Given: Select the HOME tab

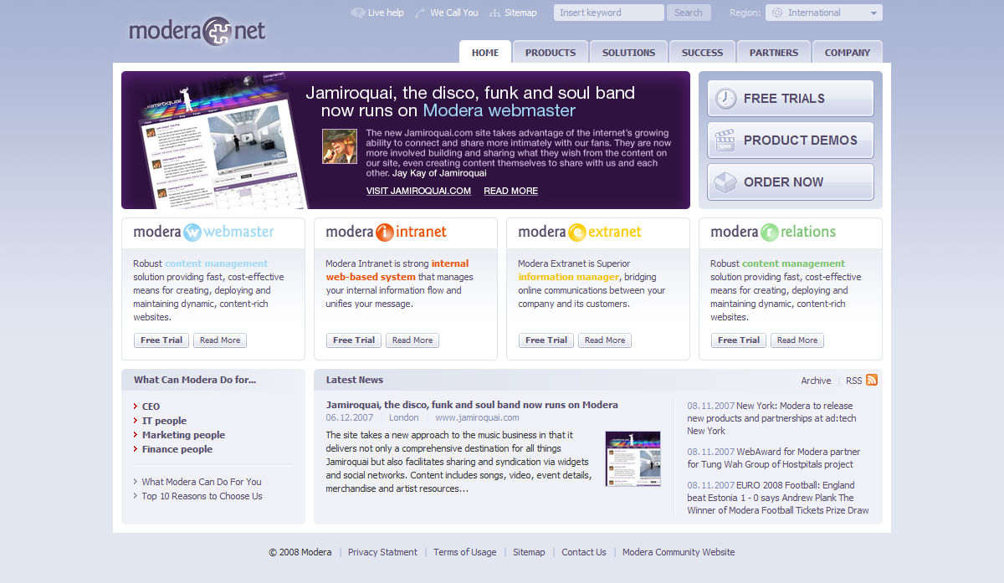Looking at the screenshot, I should [x=485, y=52].
